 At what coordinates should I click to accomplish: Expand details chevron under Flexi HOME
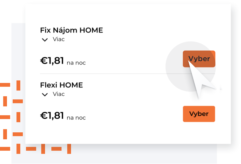[x=45, y=95]
